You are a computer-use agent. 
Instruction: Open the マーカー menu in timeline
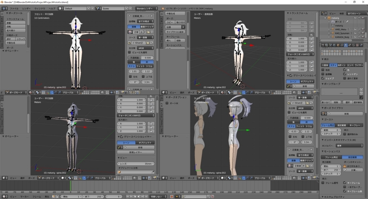[x=24, y=196]
